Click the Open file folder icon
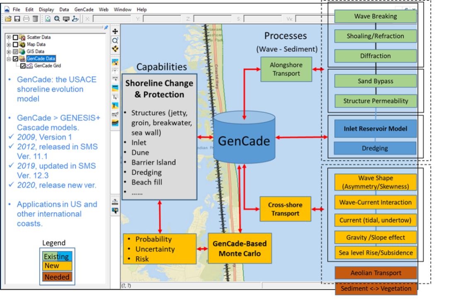Screen dimensions: 456x305 pos(8,19)
